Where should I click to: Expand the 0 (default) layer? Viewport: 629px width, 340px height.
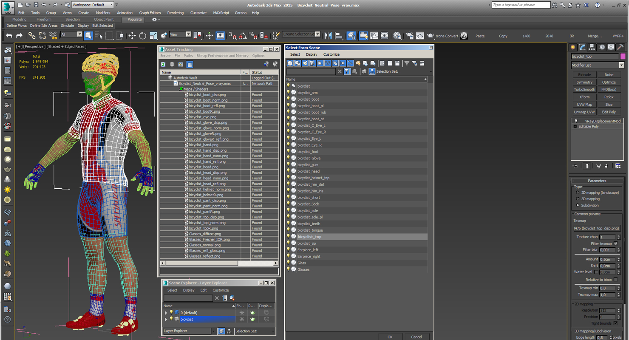(166, 313)
